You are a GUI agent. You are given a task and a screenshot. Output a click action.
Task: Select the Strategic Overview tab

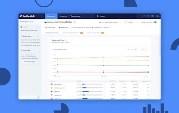pyautogui.click(x=52, y=33)
